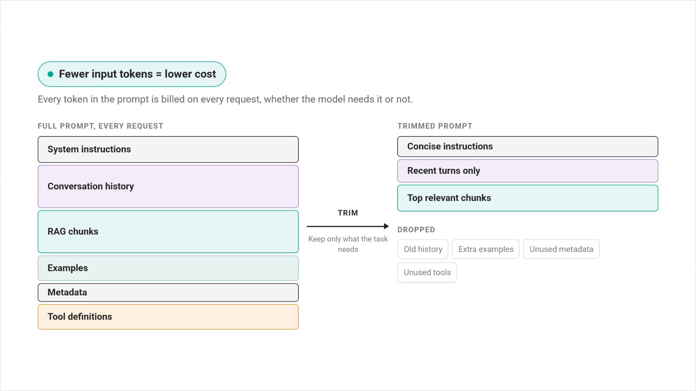Select the RAG chunks block

(x=168, y=231)
